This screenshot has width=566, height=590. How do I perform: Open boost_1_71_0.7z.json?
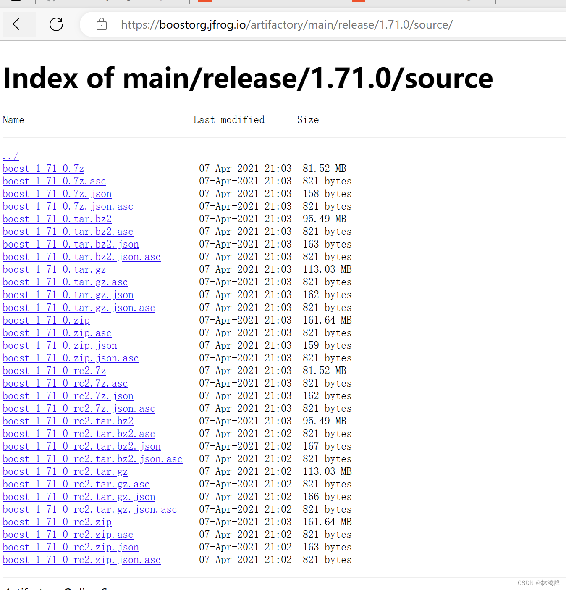click(57, 194)
